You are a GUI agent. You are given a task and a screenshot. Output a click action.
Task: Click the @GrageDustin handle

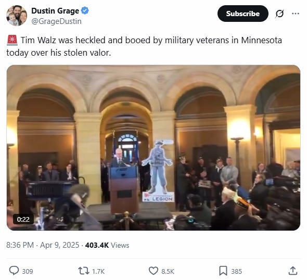(x=56, y=21)
